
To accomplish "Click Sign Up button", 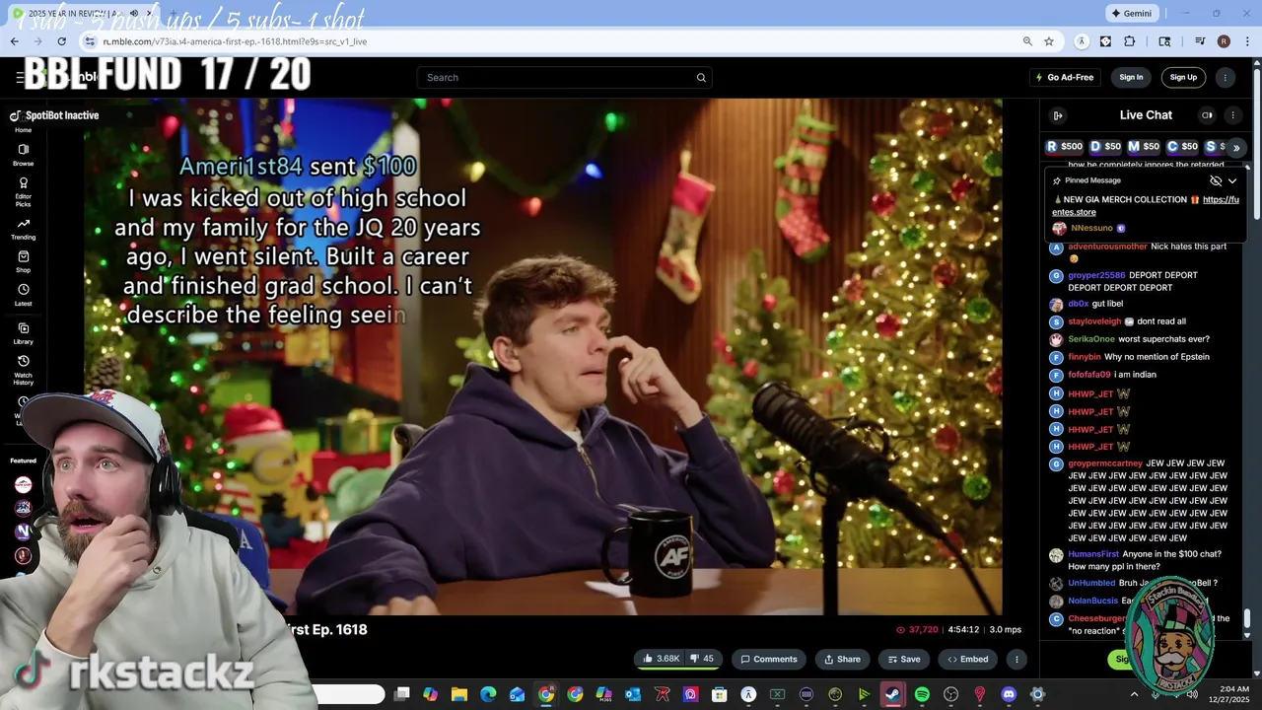I will 1183,78.
